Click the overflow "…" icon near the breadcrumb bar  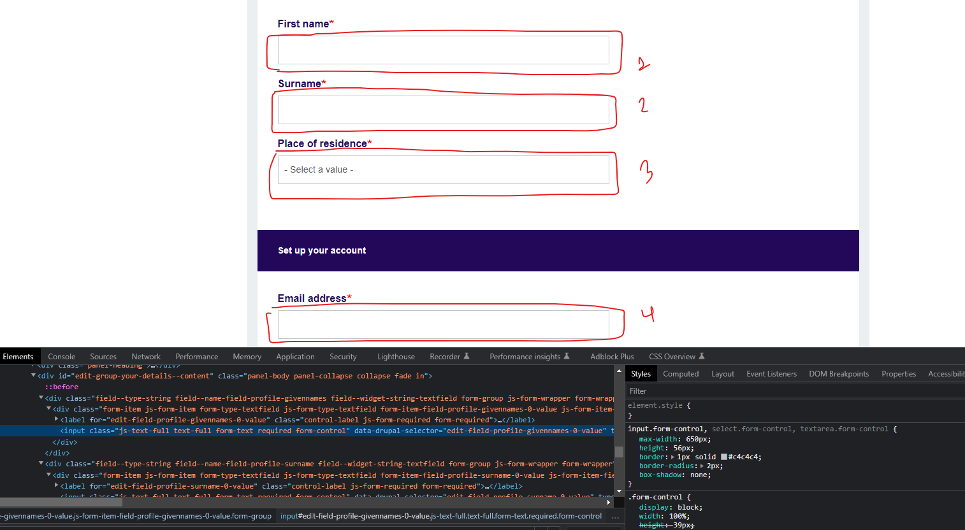pyautogui.click(x=615, y=516)
